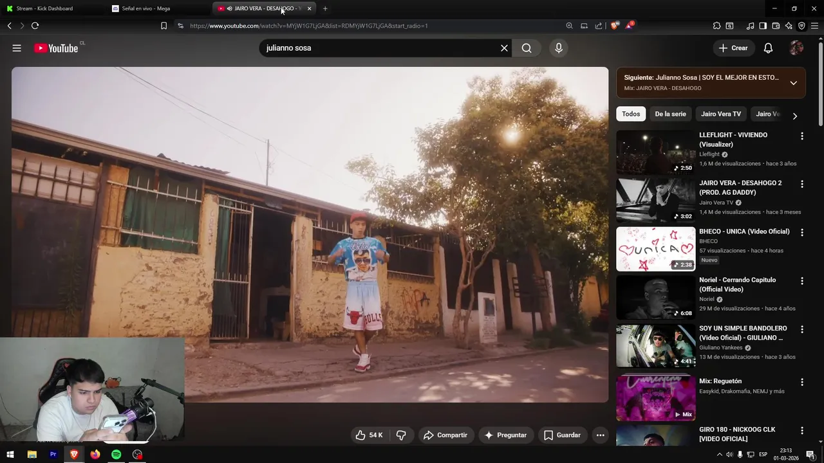
Task: Open Brave playlist music note icon
Action: pyautogui.click(x=750, y=26)
